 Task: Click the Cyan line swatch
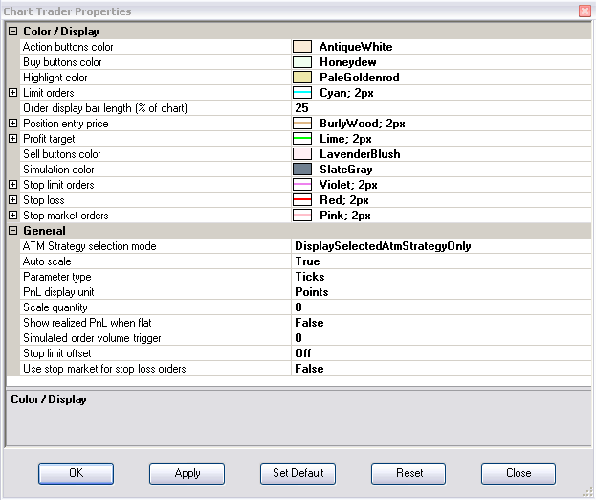[x=302, y=93]
